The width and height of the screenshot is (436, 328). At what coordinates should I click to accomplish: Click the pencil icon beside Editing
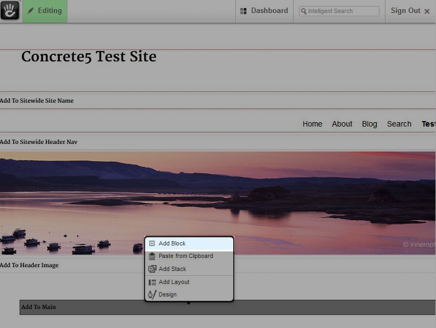tap(31, 11)
